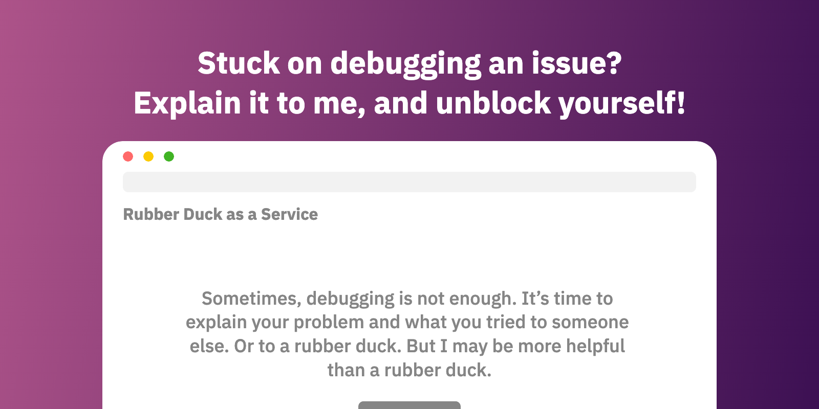
Task: Open the Rubber Duck as a Service title
Action: click(220, 214)
